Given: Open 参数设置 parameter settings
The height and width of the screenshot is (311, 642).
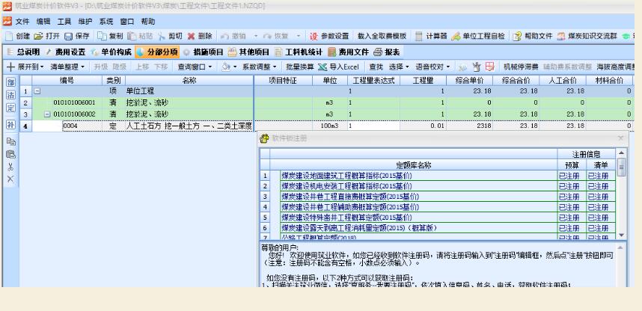Looking at the screenshot, I should click(x=329, y=36).
